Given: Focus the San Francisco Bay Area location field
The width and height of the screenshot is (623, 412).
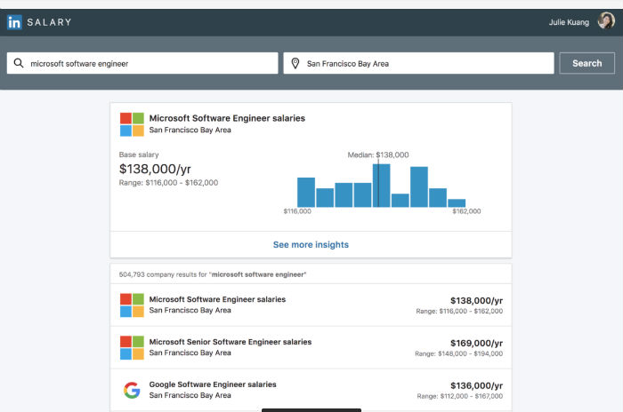Looking at the screenshot, I should (418, 63).
